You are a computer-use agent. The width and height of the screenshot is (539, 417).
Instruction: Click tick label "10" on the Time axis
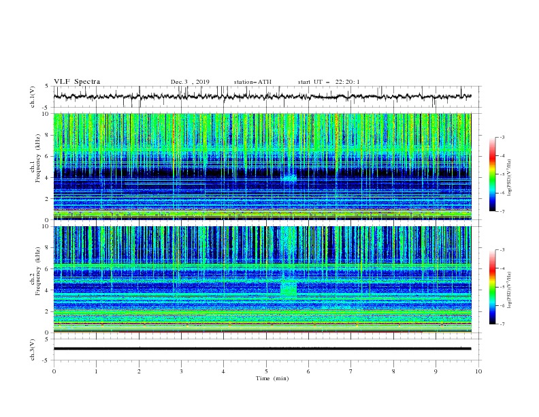coord(478,371)
